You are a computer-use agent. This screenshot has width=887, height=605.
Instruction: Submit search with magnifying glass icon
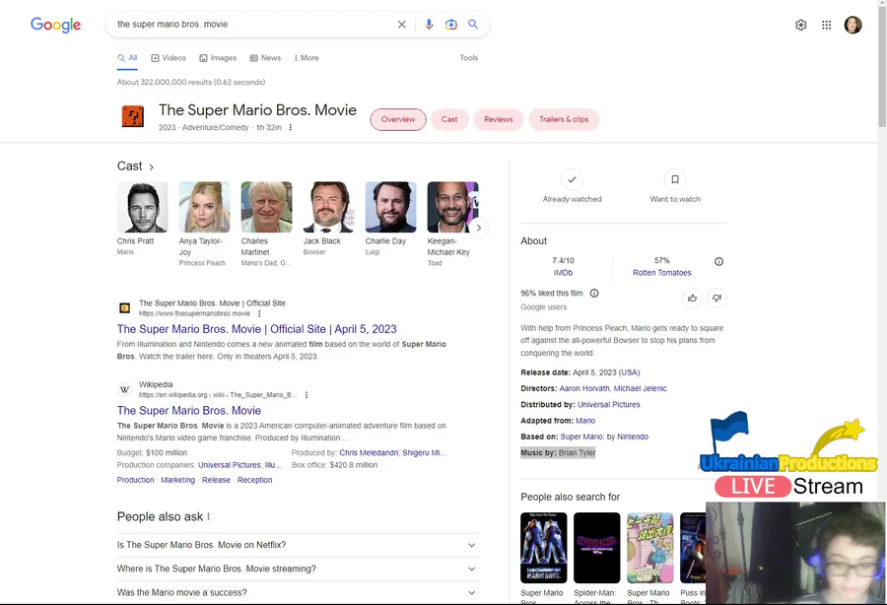(x=473, y=25)
